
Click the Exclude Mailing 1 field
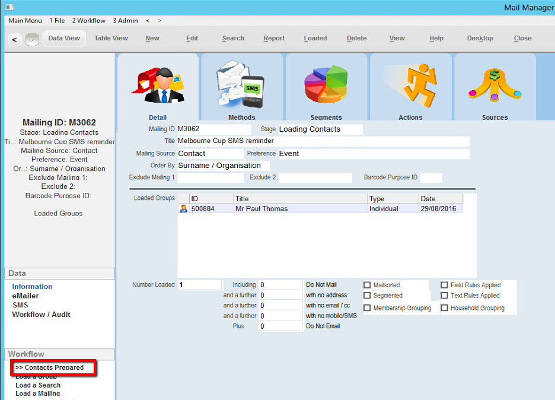click(x=210, y=177)
